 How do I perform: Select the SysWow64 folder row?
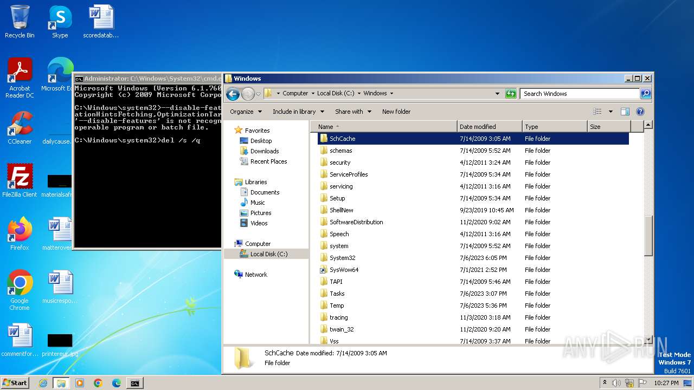473,270
